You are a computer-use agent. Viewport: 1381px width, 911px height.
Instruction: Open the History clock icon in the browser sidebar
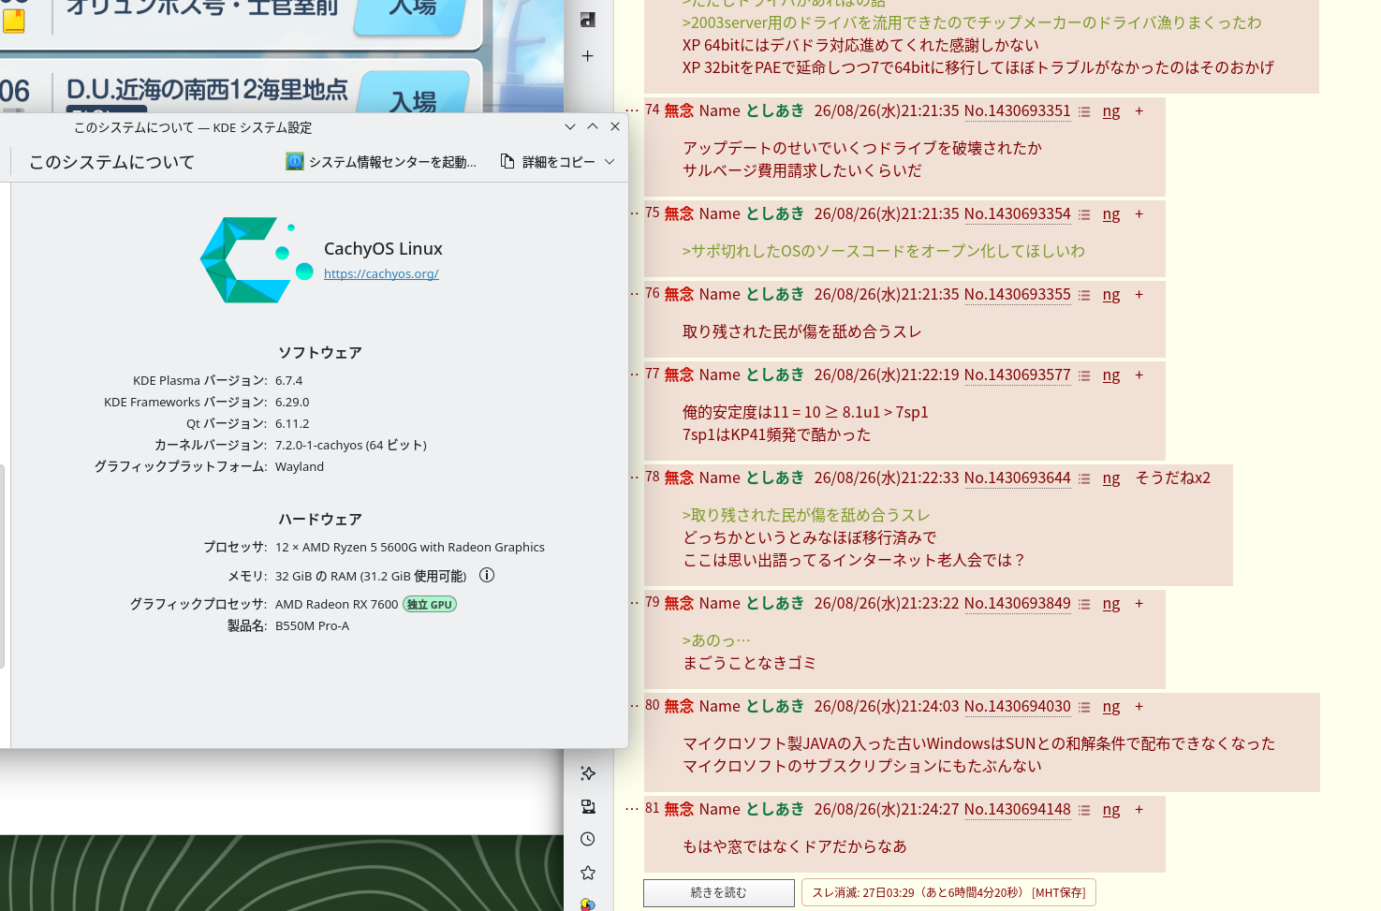587,839
